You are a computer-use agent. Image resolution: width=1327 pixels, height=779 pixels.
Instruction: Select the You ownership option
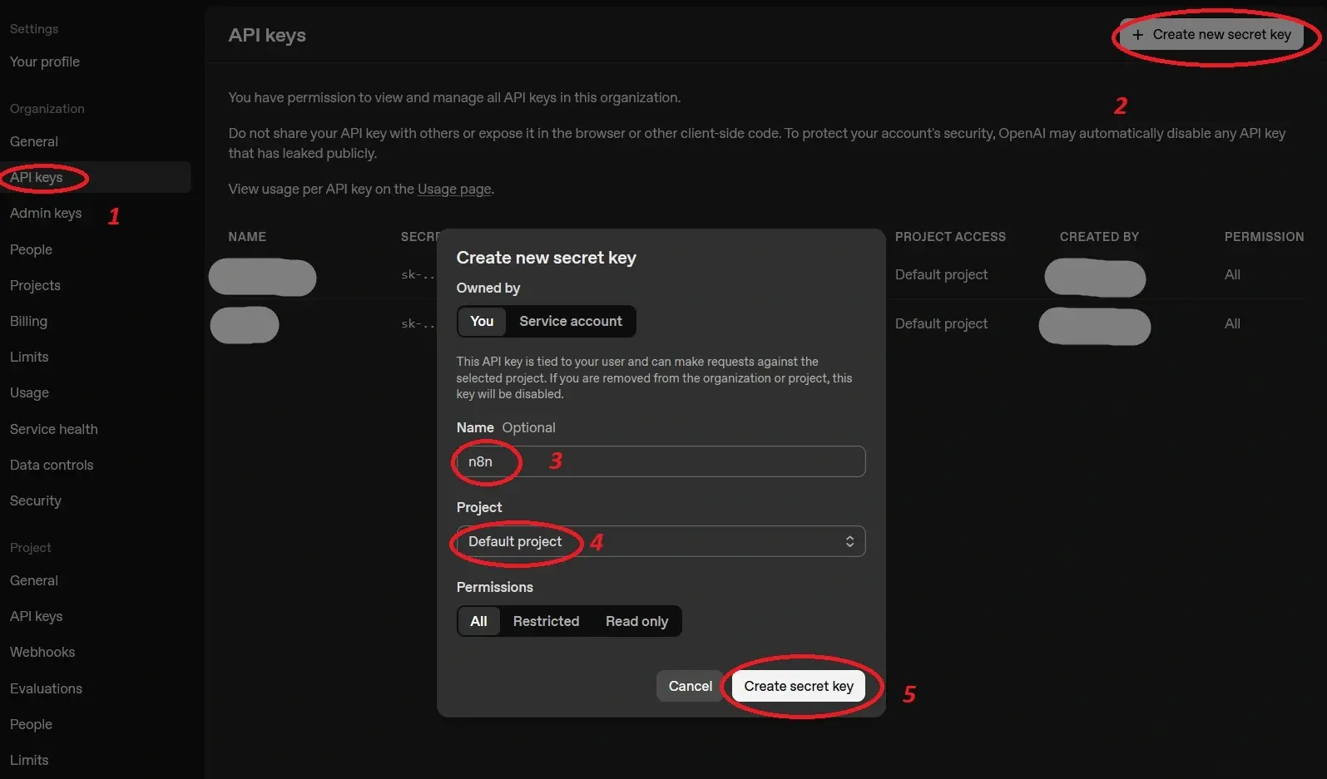(482, 322)
